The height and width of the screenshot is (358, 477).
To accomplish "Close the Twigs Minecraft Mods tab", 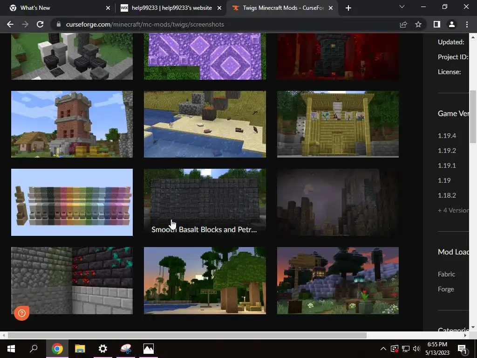I will click(331, 8).
